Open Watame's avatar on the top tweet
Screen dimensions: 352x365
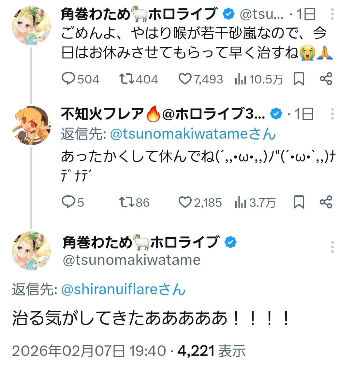click(32, 25)
